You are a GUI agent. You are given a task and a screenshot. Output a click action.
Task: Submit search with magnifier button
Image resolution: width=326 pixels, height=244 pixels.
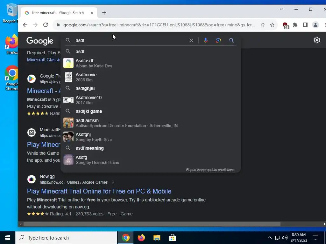[232, 40]
